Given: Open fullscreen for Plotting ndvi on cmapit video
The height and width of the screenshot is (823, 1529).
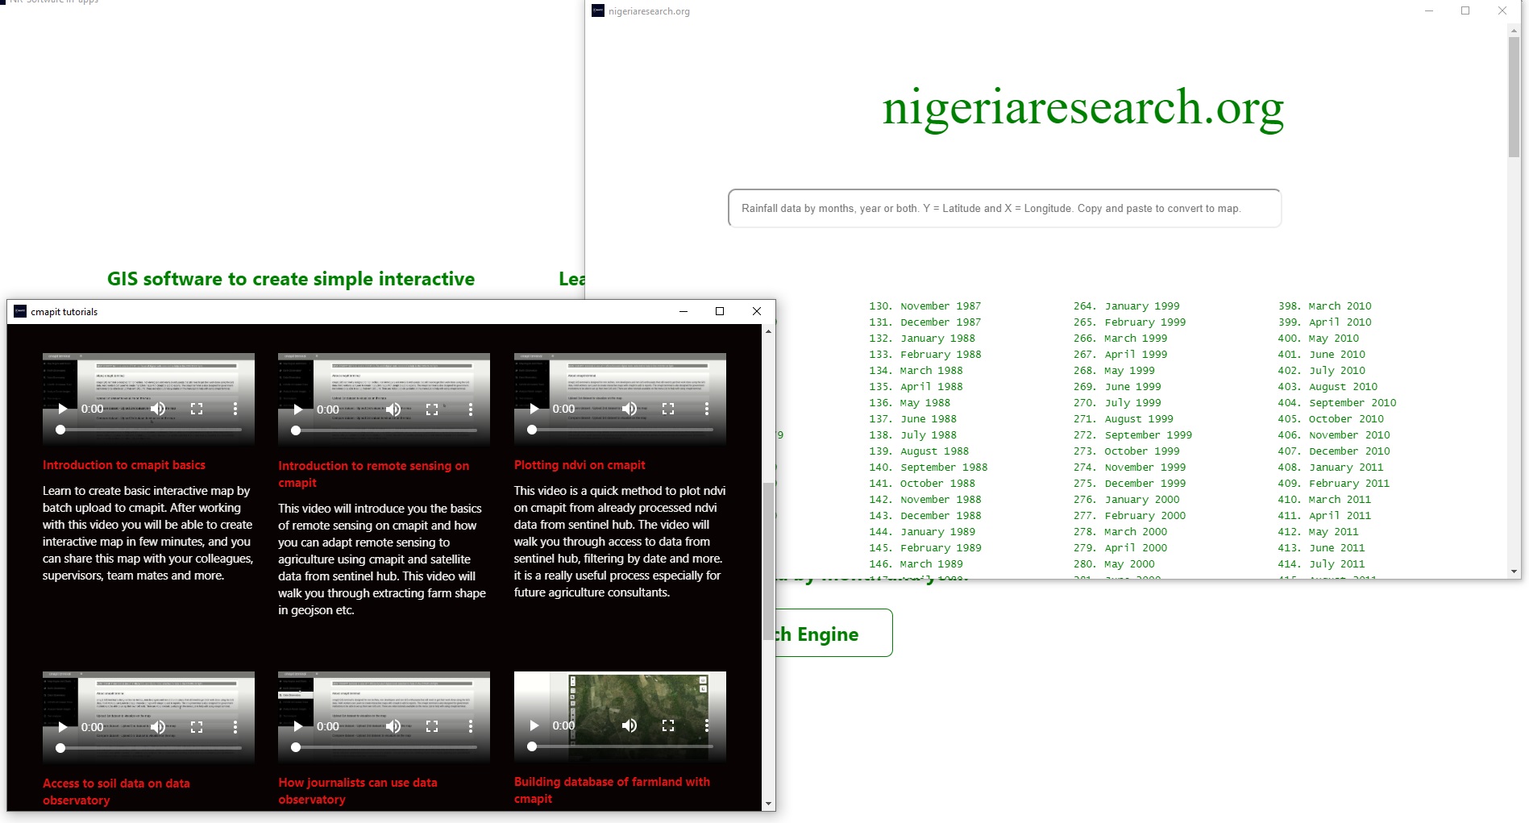Looking at the screenshot, I should click(668, 409).
